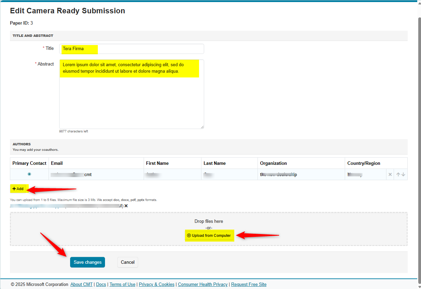View the Terms of Use page

click(x=122, y=284)
